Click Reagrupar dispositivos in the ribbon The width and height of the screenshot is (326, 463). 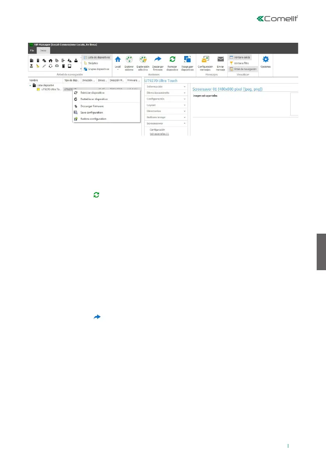[x=187, y=63]
